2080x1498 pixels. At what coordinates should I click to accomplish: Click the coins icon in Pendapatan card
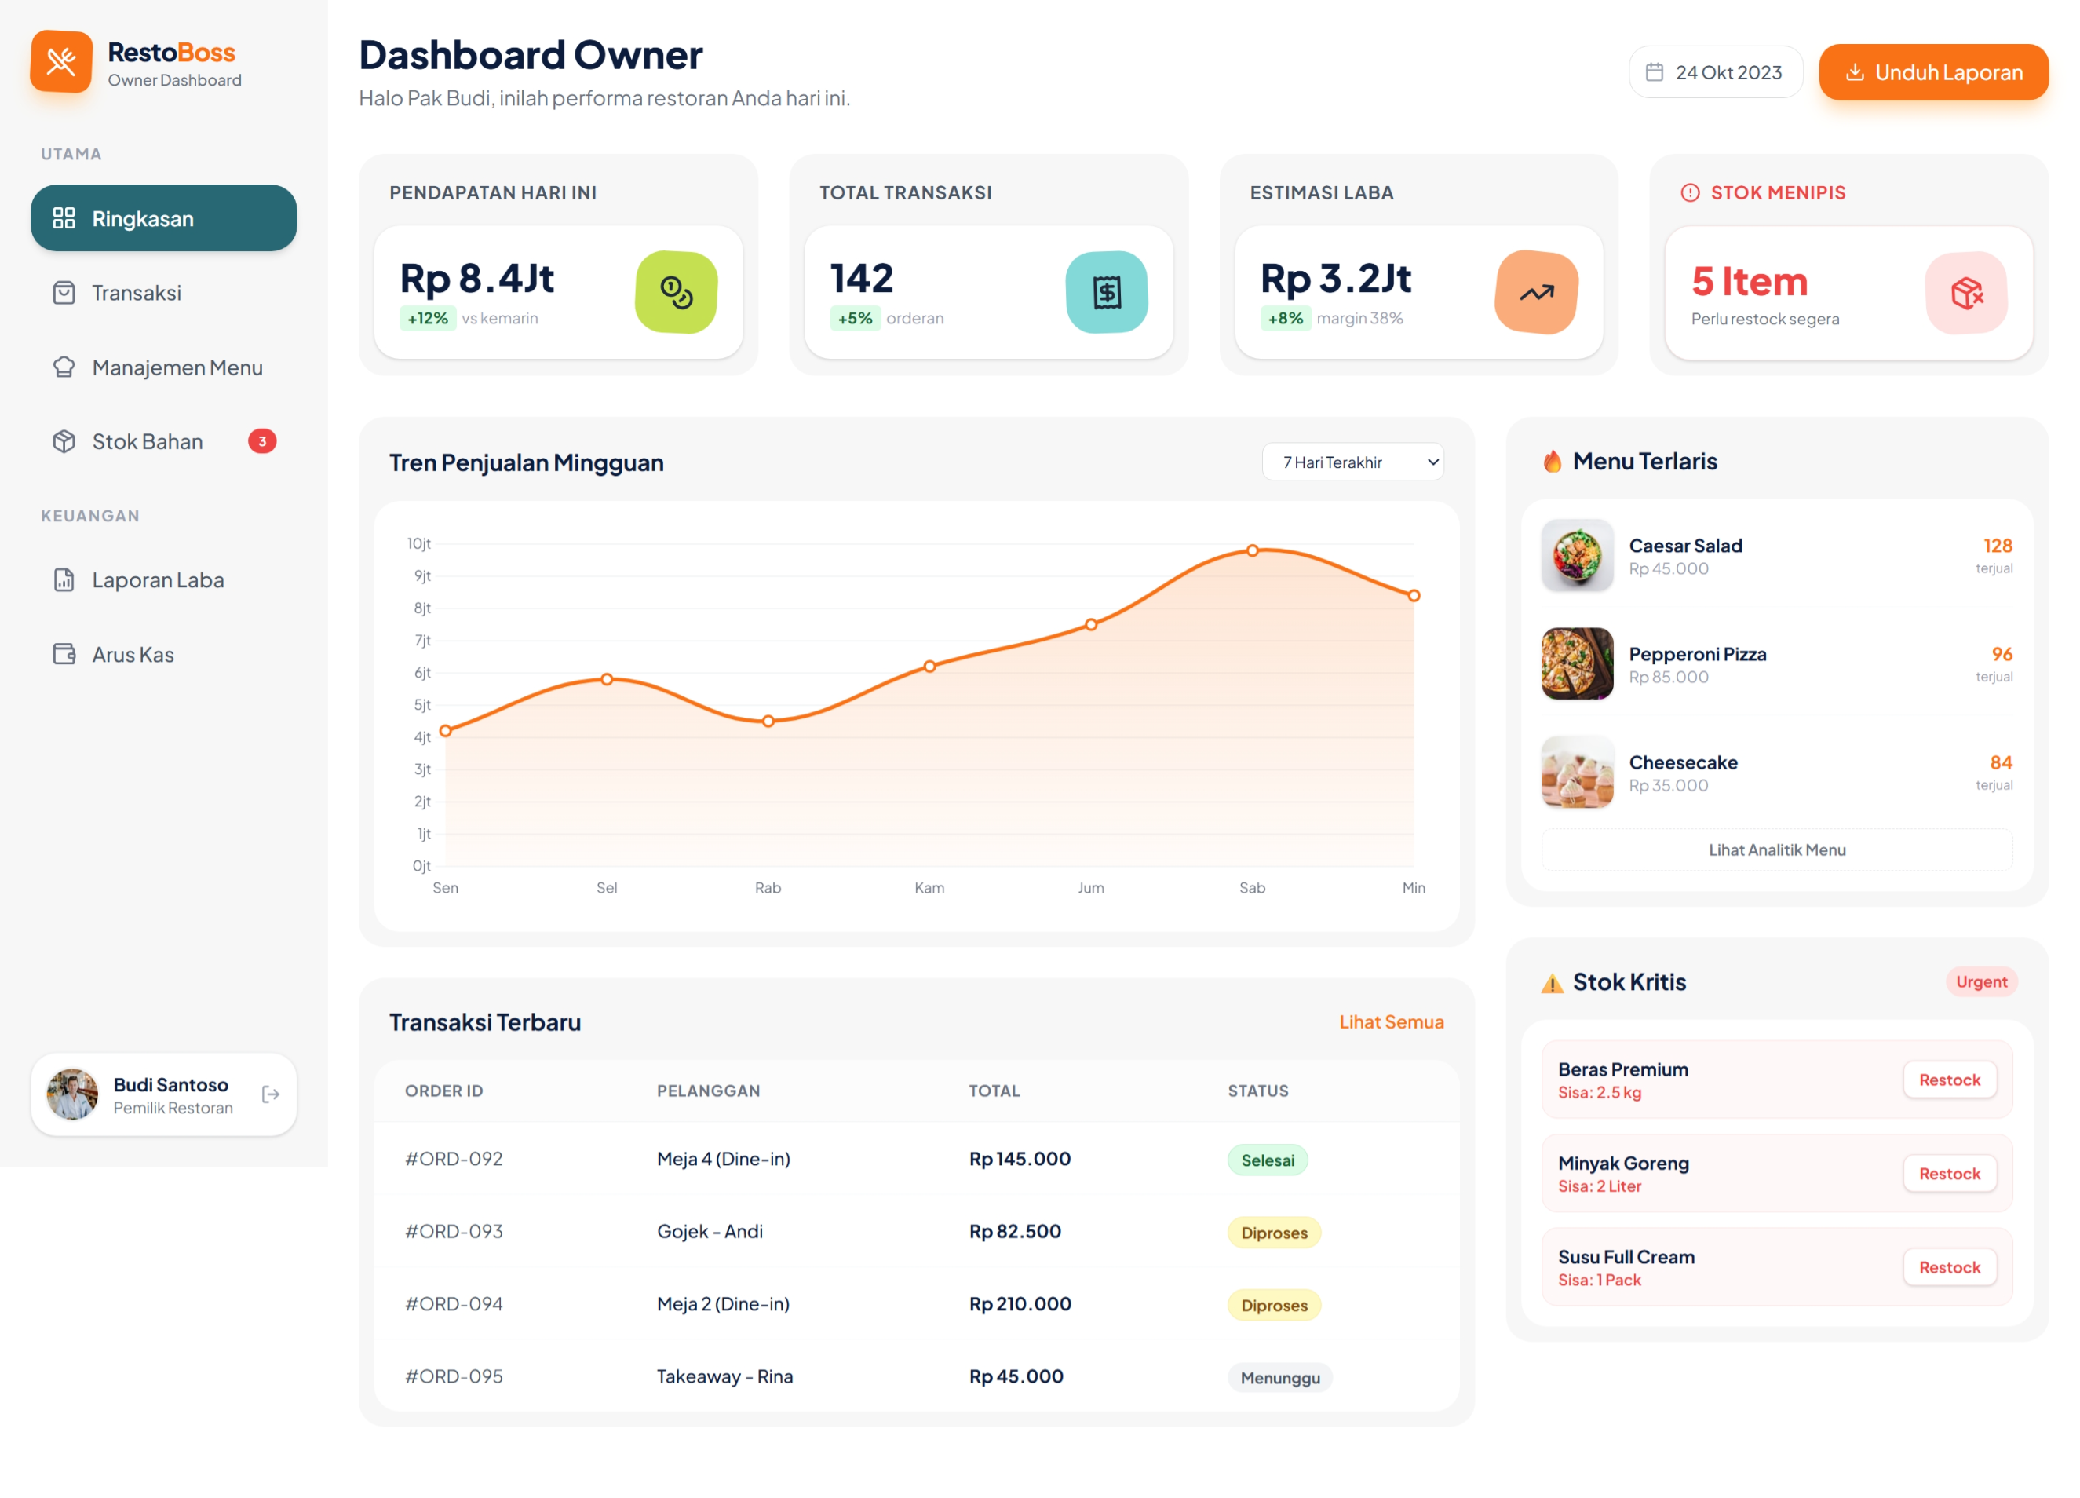[x=676, y=293]
